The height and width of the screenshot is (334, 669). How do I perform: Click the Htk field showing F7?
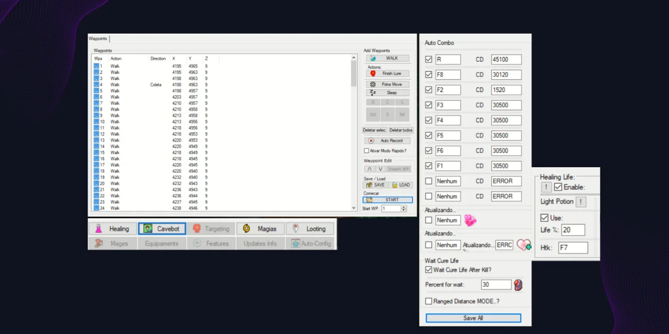point(573,248)
